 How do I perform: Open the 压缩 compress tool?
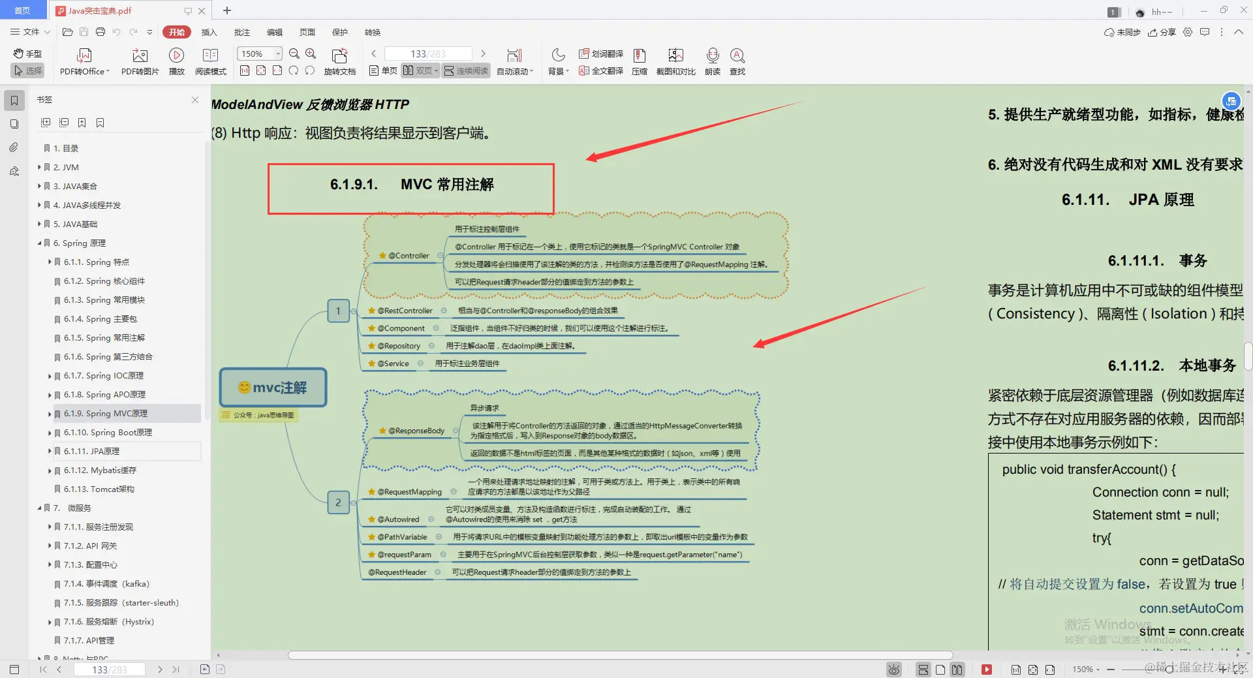638,61
